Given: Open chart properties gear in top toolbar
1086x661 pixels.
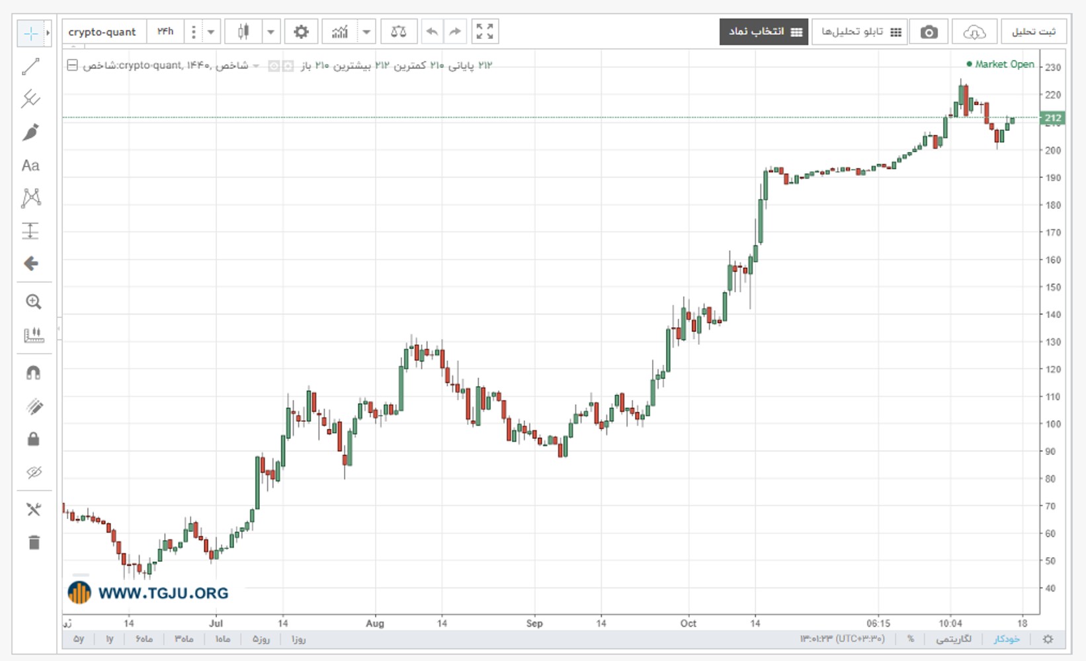Looking at the screenshot, I should click(x=301, y=32).
